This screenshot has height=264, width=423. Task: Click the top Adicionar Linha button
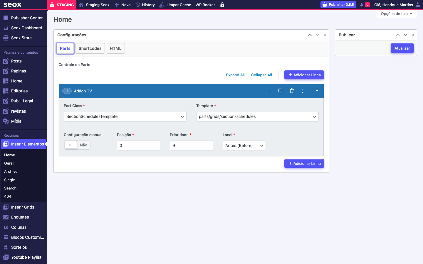[304, 75]
